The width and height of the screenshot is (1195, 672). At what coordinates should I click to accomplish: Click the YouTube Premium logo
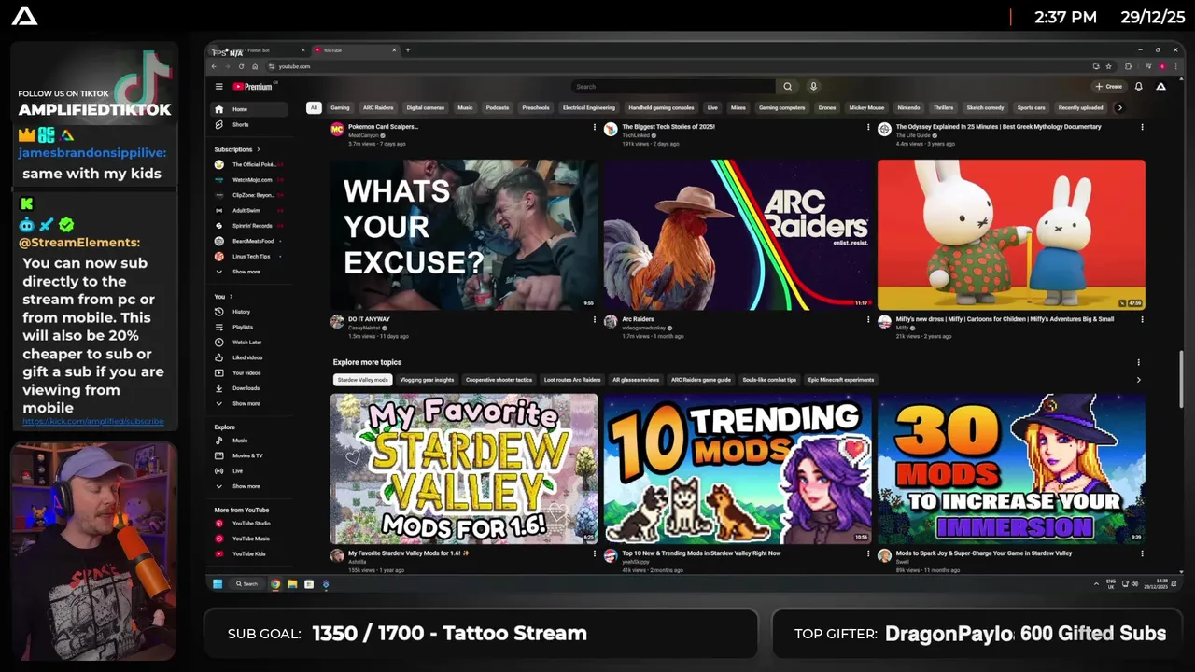[253, 87]
